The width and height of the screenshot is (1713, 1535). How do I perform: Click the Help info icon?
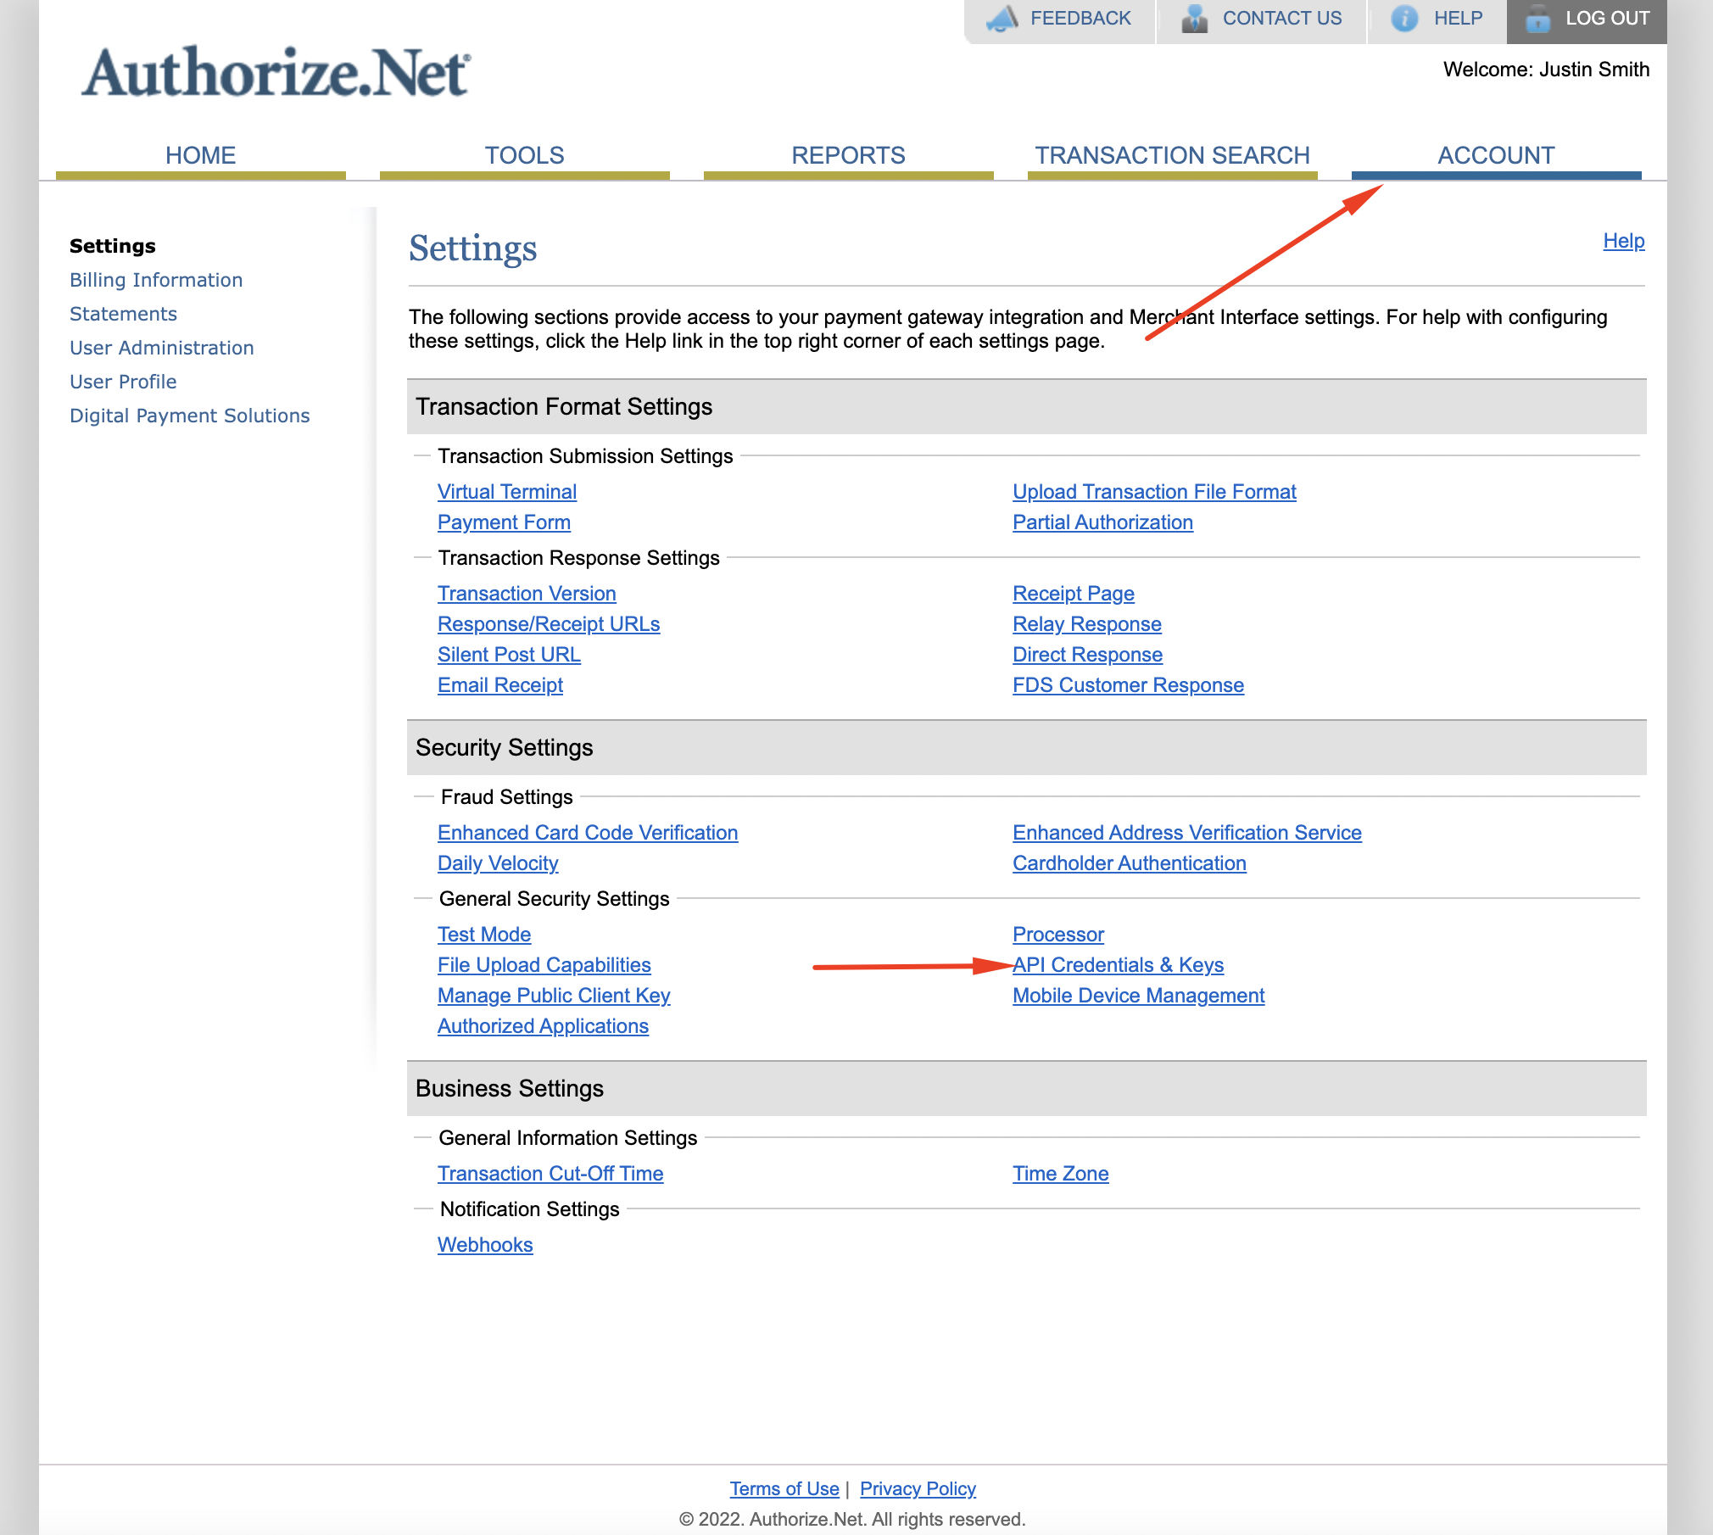click(x=1404, y=19)
